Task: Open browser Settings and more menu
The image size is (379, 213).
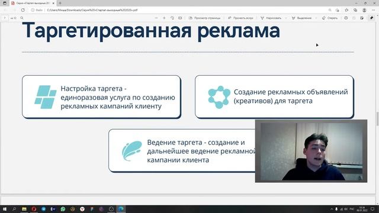Action: tap(374, 10)
